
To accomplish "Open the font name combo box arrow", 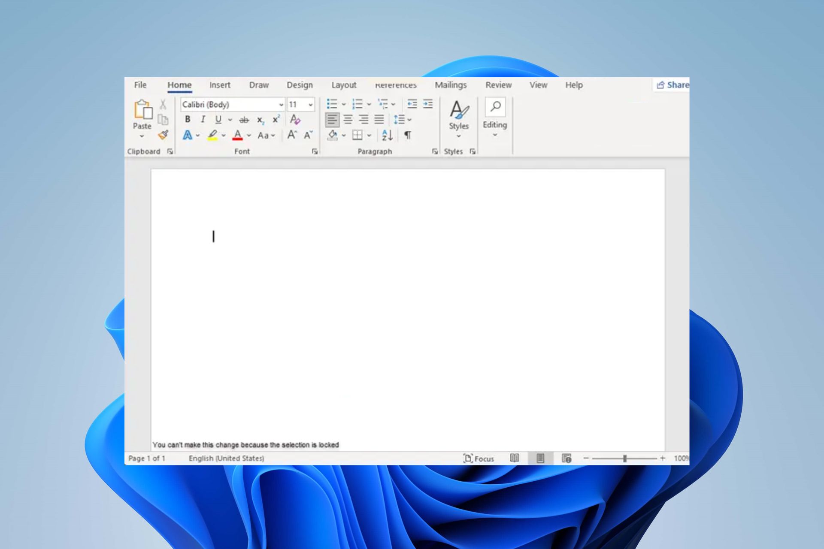I will tap(281, 105).
